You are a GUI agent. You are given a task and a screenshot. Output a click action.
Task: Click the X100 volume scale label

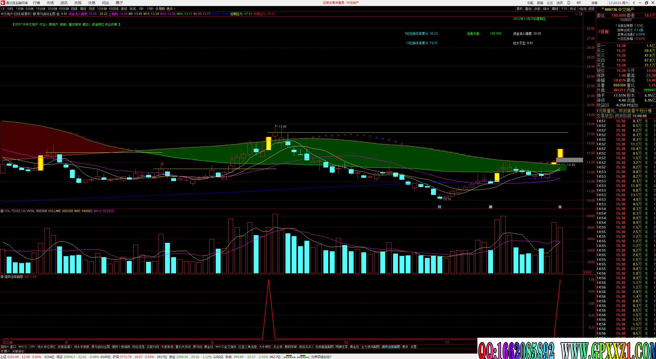pyautogui.click(x=588, y=272)
